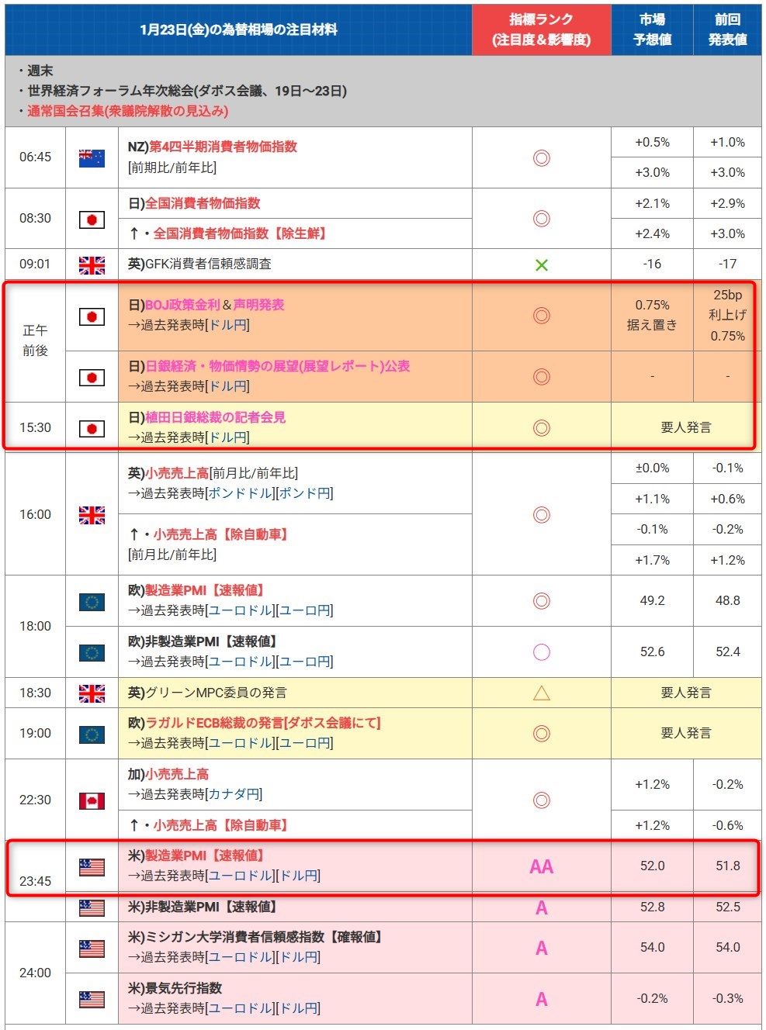The width and height of the screenshot is (766, 1030).
Task: Click the New Zealand flag icon
Action: pos(92,157)
